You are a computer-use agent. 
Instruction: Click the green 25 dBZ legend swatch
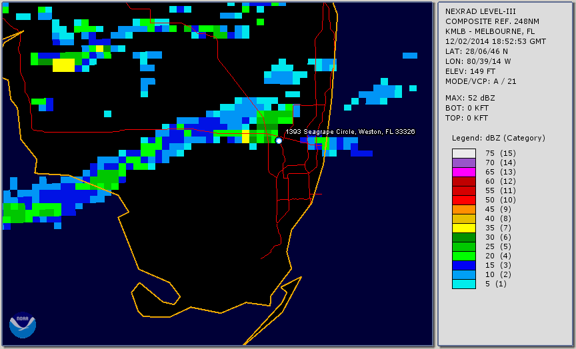463,246
